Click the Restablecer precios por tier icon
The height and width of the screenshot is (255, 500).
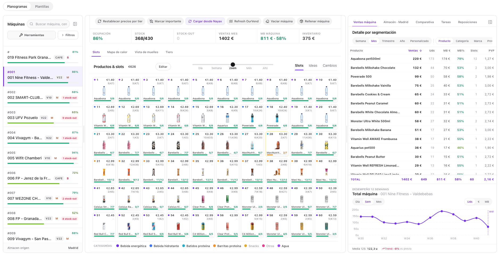(100, 21)
